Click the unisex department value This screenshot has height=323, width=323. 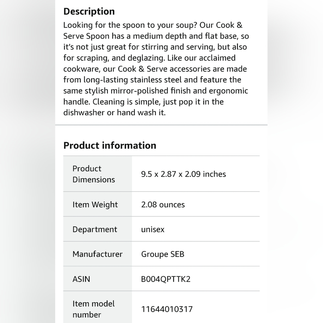(x=153, y=229)
